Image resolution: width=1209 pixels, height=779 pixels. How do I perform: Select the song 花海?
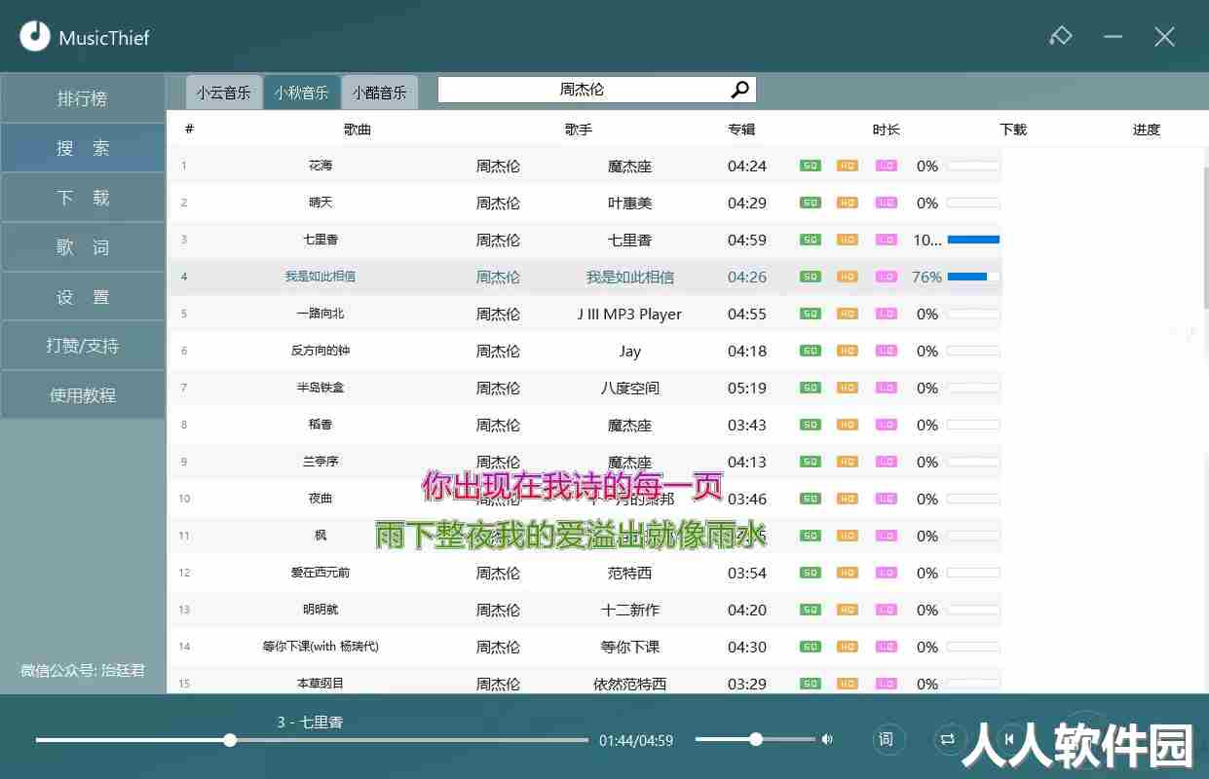click(321, 166)
